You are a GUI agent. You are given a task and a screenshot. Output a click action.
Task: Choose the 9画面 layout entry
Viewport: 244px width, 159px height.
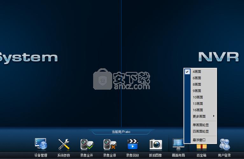[x=200, y=91]
